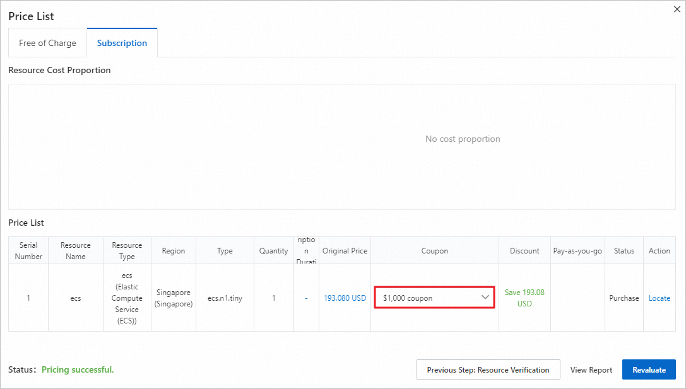Click the Type column header
This screenshot has width=686, height=389.
click(225, 251)
